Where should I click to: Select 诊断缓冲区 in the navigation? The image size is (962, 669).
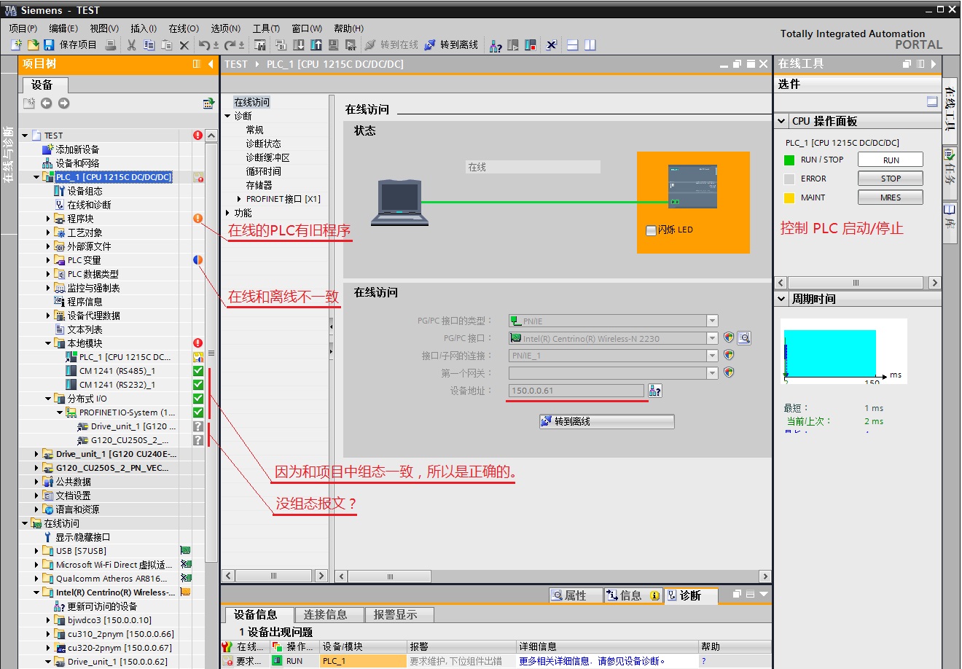(267, 157)
